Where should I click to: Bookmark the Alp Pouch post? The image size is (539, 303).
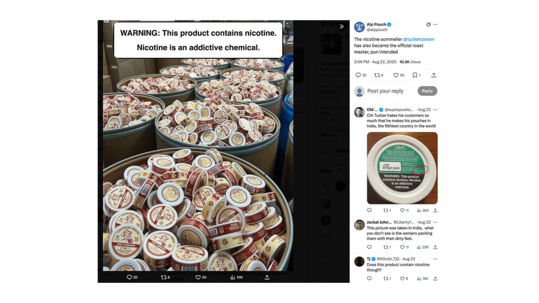416,75
